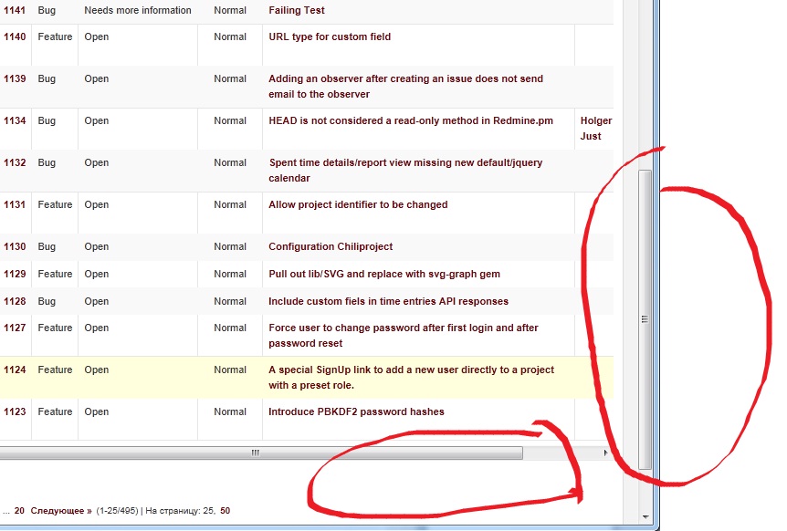The image size is (787, 531).
Task: Click issue number 1141
Action: point(15,10)
